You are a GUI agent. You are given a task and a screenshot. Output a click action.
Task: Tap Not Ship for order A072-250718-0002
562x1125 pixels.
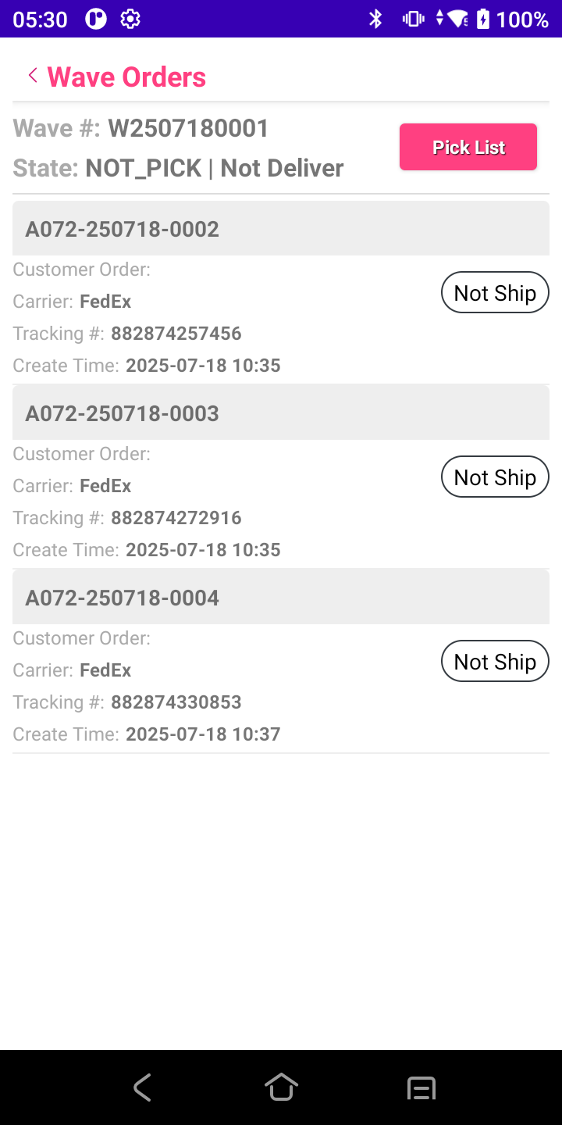coord(495,293)
